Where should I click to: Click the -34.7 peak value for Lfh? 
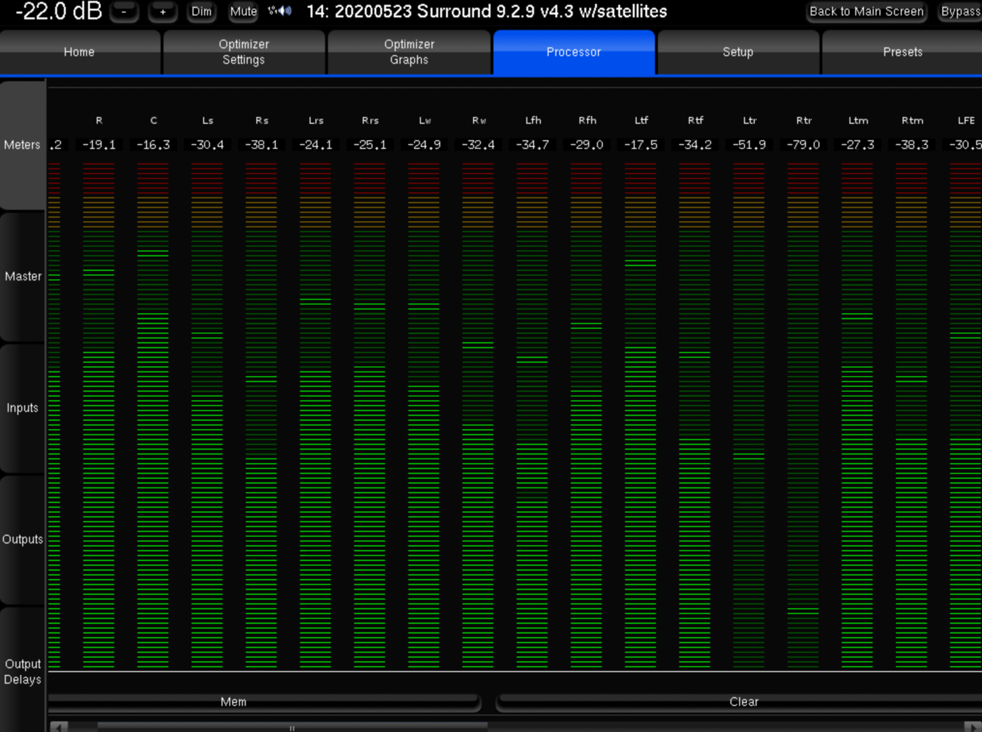(533, 145)
